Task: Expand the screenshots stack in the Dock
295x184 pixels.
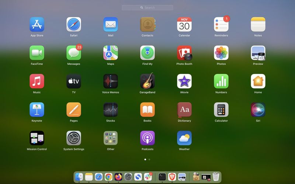Action: 206,177
